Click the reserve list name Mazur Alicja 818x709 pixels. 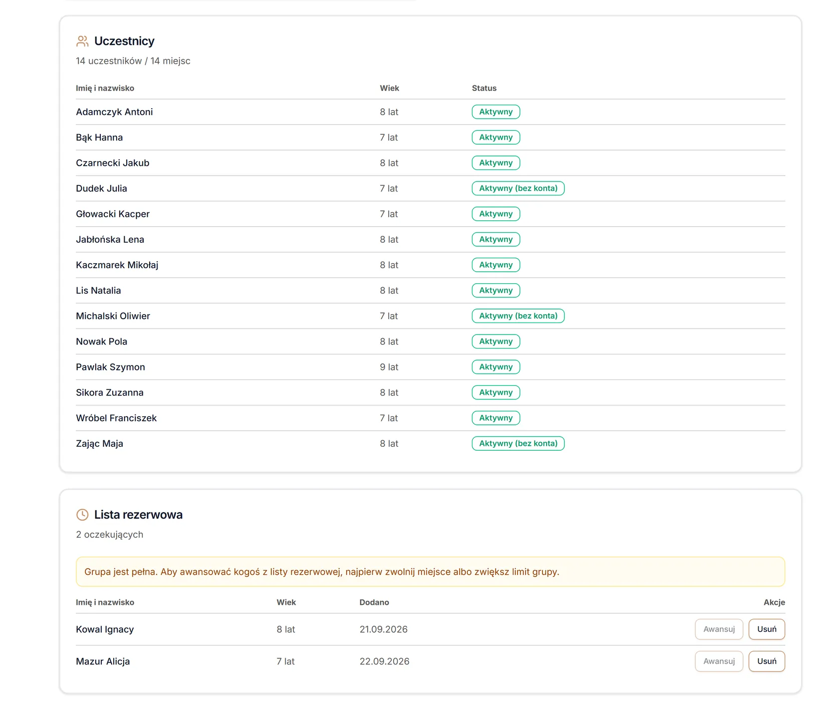click(x=103, y=661)
